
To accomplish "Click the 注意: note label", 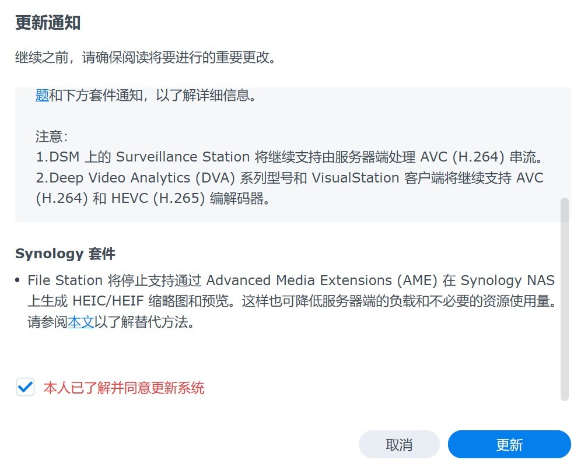I will coord(52,136).
